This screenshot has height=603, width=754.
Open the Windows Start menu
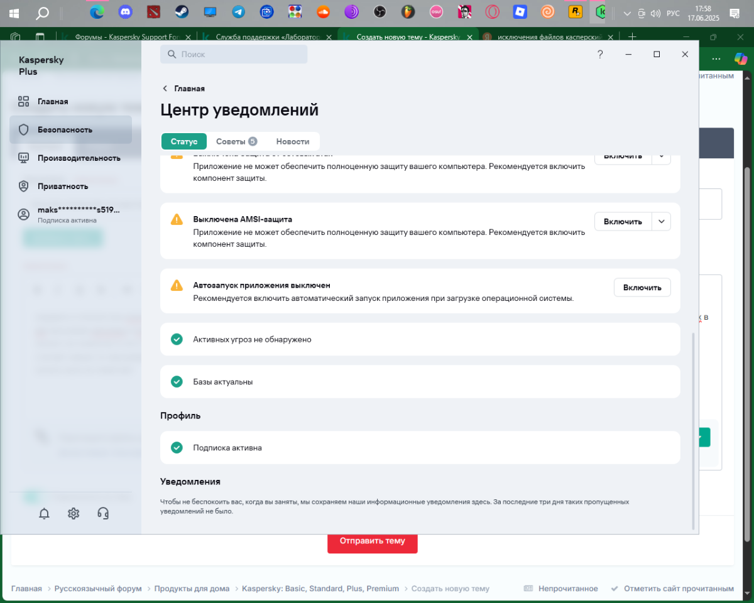[14, 13]
